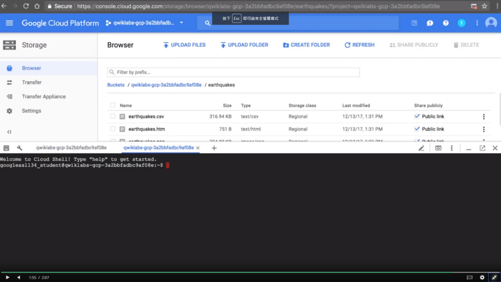Screen dimensions: 501x282
Task: Open the feedback alert icon in header
Action: [x=430, y=23]
